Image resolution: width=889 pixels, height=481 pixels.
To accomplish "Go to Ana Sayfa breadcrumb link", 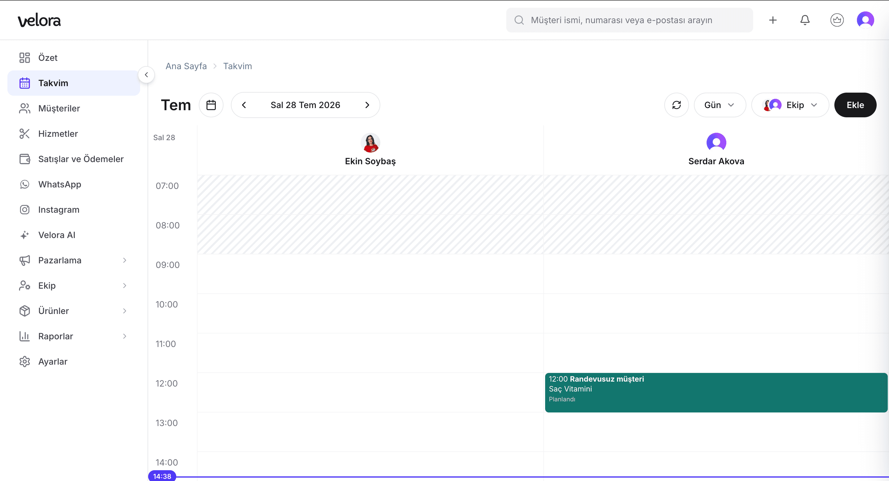I will [186, 66].
